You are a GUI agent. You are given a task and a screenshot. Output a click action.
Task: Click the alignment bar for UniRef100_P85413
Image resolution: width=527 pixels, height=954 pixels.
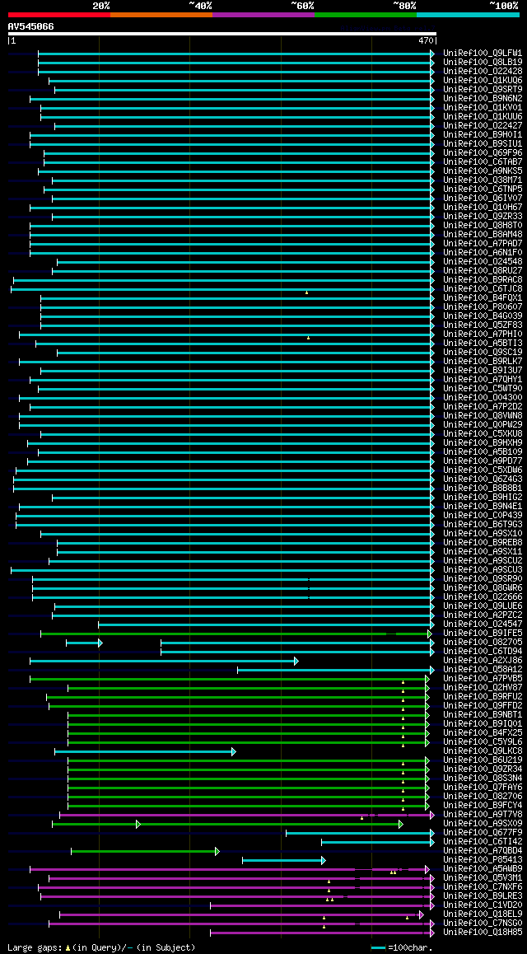pos(282,860)
